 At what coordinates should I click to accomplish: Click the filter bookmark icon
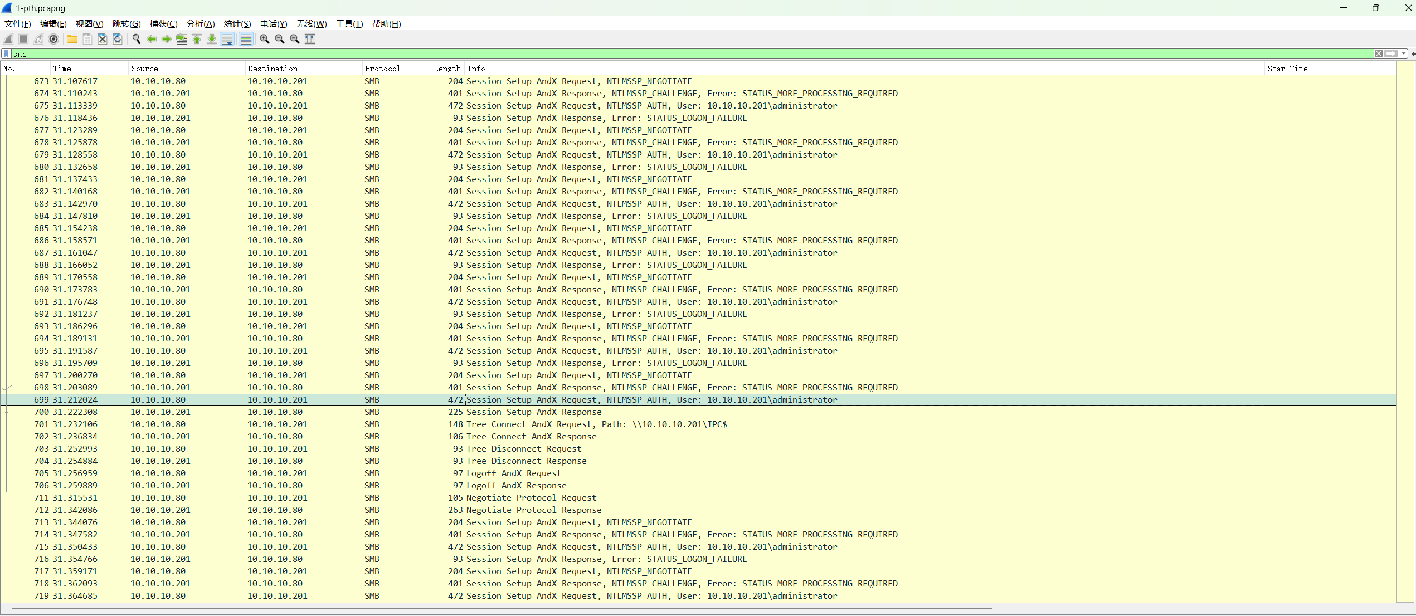click(x=6, y=54)
